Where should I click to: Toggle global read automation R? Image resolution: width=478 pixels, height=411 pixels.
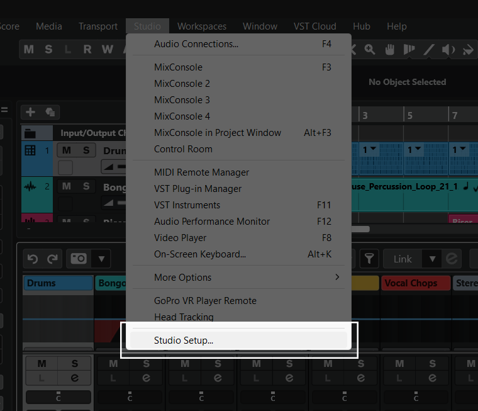point(87,50)
